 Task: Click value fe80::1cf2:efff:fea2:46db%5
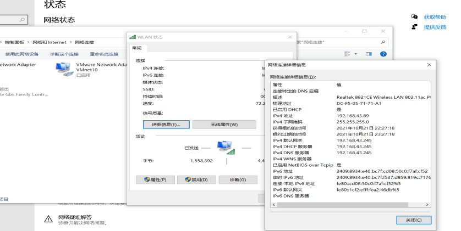pyautogui.click(x=368, y=190)
